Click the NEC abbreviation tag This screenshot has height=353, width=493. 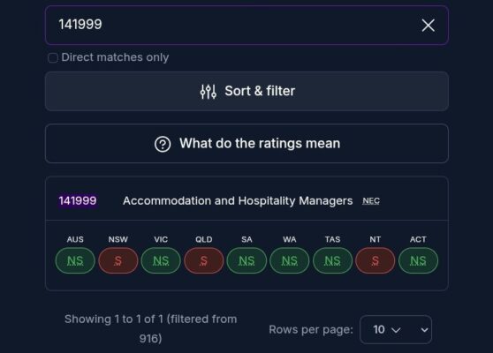point(371,200)
